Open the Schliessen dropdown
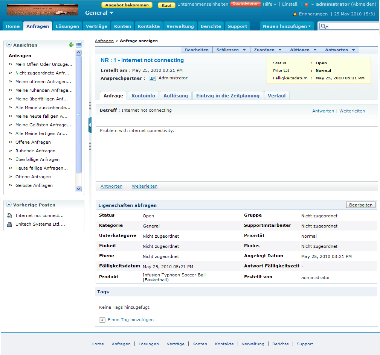This screenshot has width=380, height=355. pyautogui.click(x=231, y=50)
